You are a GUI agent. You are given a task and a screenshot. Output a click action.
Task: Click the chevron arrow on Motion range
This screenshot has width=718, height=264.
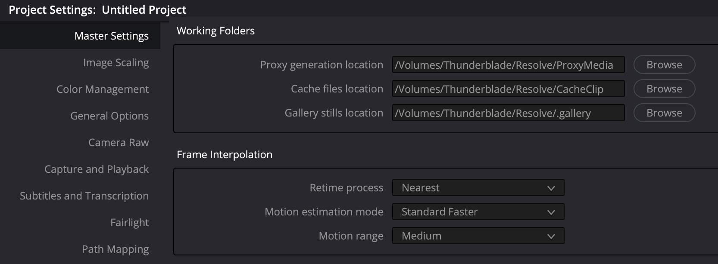point(551,236)
